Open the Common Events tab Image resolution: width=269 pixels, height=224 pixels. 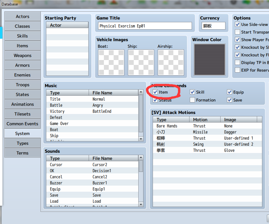23,124
